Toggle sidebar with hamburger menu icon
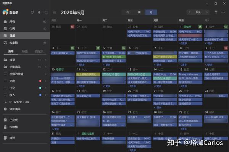Screen dimensions: 229x152 point(55,13)
